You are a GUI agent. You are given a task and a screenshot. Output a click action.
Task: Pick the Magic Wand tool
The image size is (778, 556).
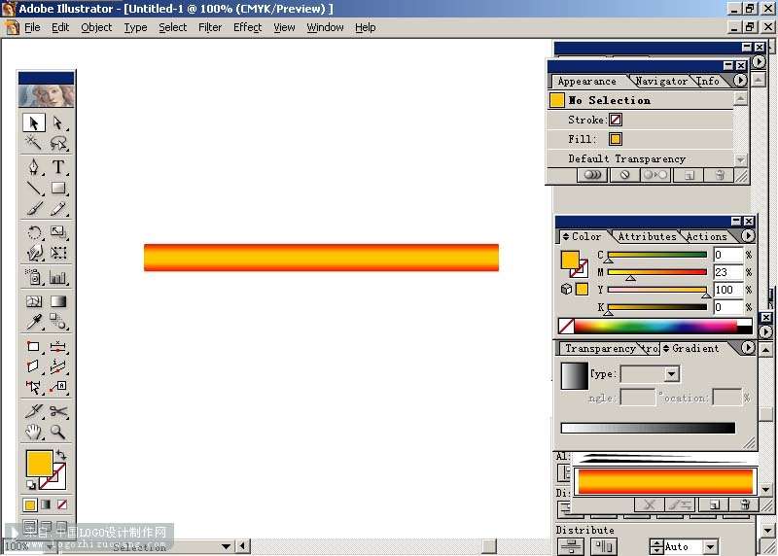click(x=34, y=143)
